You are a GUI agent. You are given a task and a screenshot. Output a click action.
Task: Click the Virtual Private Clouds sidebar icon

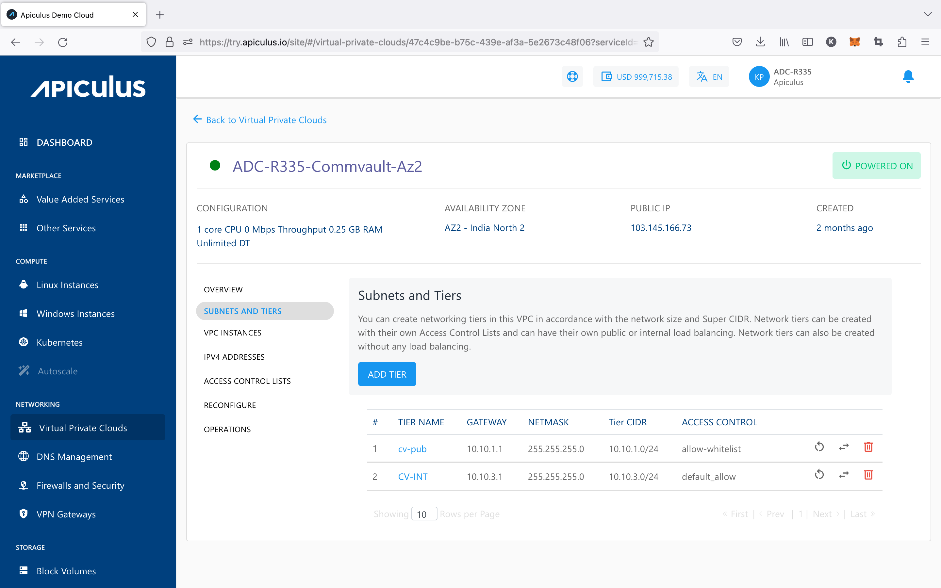point(25,428)
